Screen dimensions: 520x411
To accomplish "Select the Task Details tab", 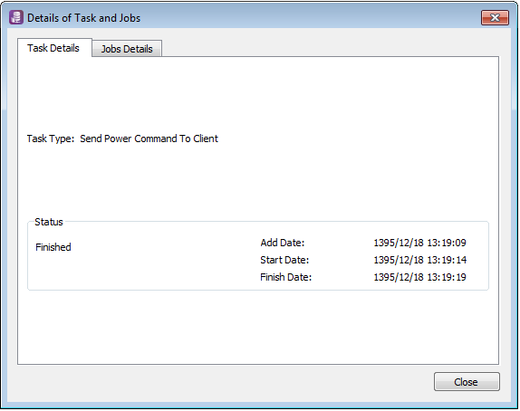I will [x=53, y=48].
